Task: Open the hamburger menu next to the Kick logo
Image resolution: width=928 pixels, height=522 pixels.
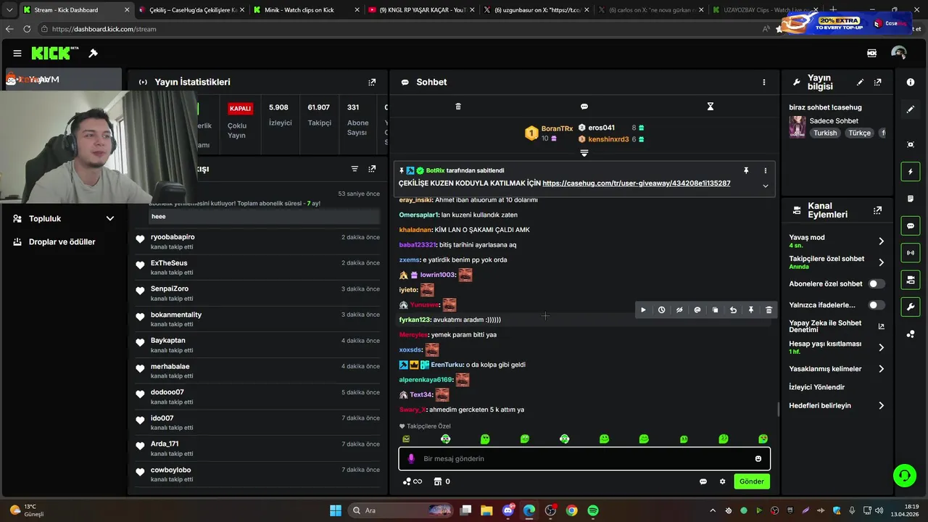Action: (x=17, y=53)
